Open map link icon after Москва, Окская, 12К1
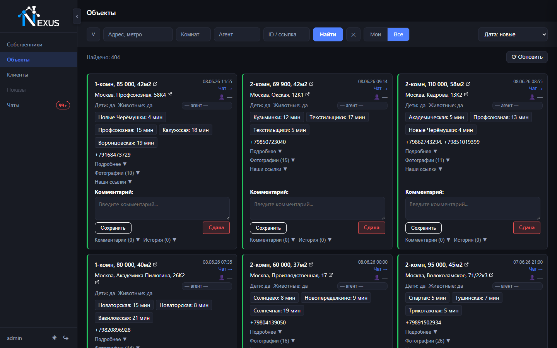 (x=308, y=94)
